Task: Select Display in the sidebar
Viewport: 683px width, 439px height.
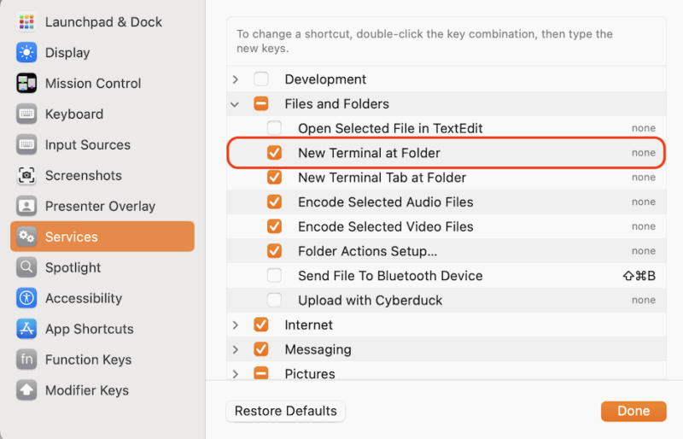Action: 102,53
